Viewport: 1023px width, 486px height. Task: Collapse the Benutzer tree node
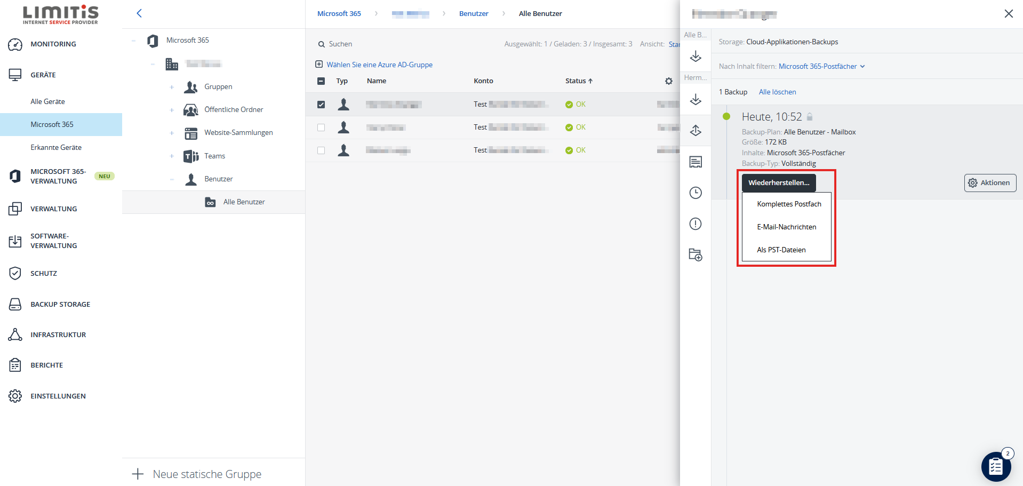click(172, 179)
